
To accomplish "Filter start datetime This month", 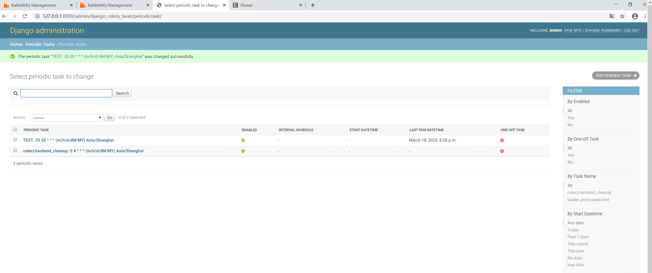I will click(x=578, y=244).
